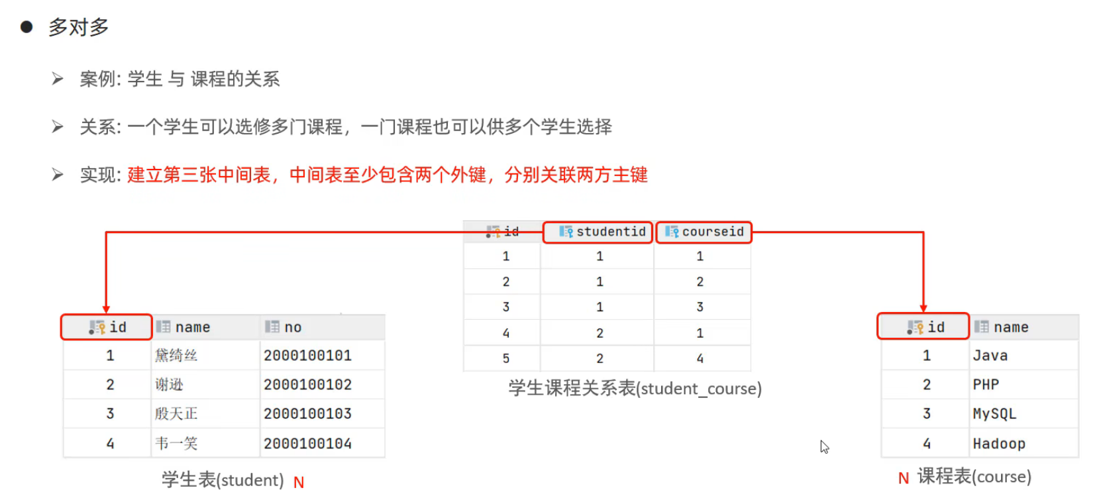
Task: Click the column icon beside student table name header
Action: click(x=164, y=327)
